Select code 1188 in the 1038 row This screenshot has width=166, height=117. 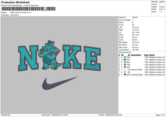(x=146, y=65)
